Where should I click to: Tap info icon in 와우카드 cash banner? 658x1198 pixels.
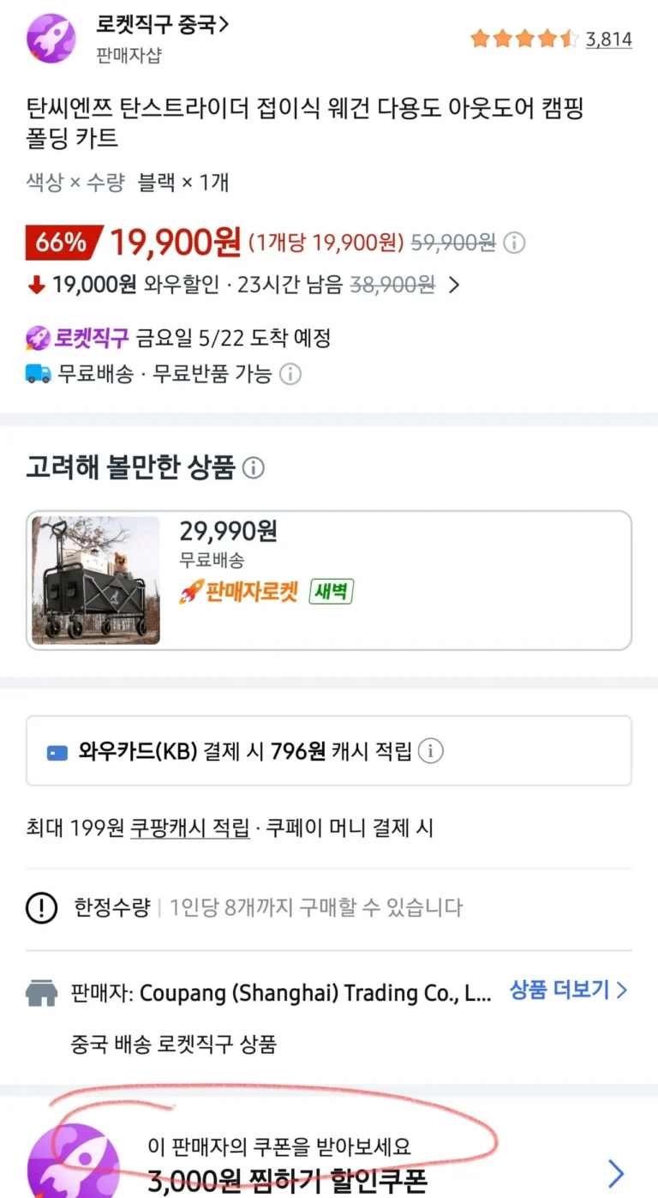tap(431, 752)
